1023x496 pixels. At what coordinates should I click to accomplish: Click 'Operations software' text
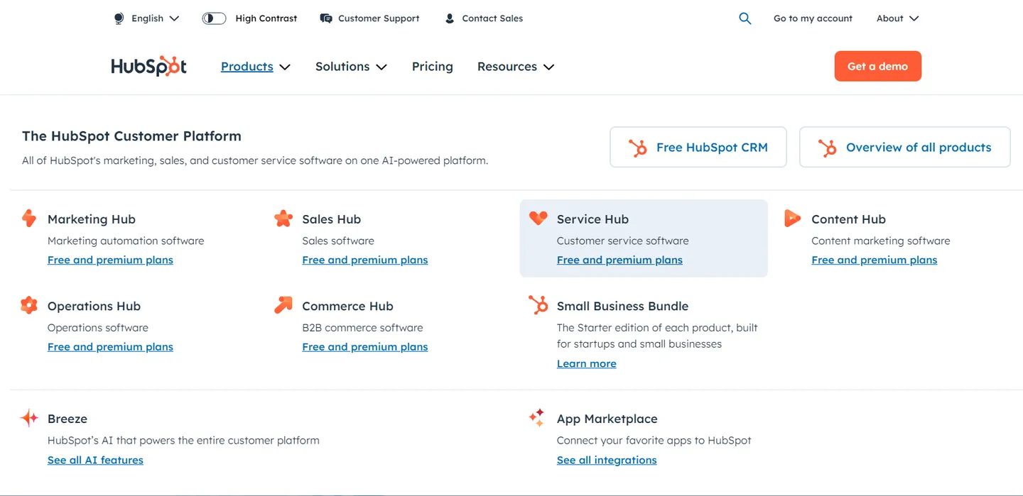point(98,327)
